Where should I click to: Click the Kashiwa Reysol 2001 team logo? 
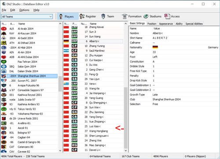4,95
